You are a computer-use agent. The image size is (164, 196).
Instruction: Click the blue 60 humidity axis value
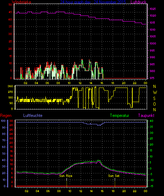tap(4, 147)
